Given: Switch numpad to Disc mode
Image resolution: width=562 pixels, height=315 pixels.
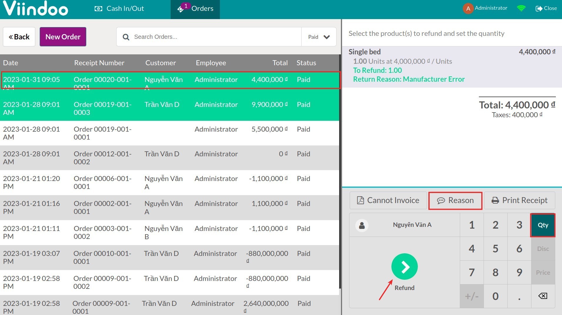Looking at the screenshot, I should point(543,249).
